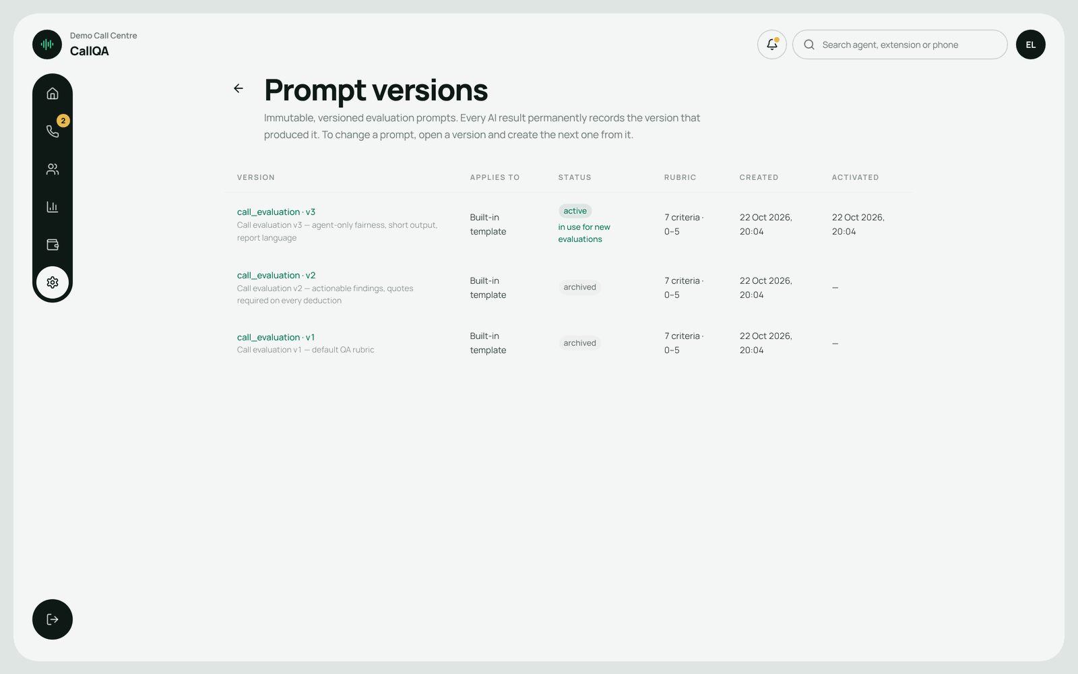The height and width of the screenshot is (674, 1078).
Task: Click the CallQA waveform logo
Action: pyautogui.click(x=47, y=44)
